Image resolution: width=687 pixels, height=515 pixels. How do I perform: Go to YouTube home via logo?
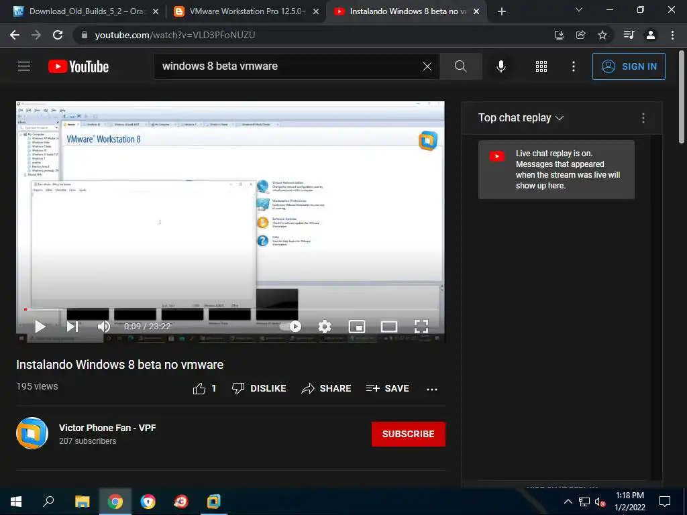(78, 66)
